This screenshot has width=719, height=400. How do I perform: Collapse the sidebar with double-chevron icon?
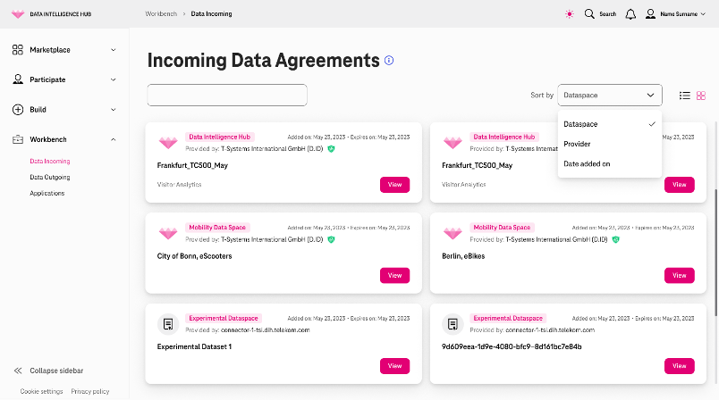coord(18,371)
